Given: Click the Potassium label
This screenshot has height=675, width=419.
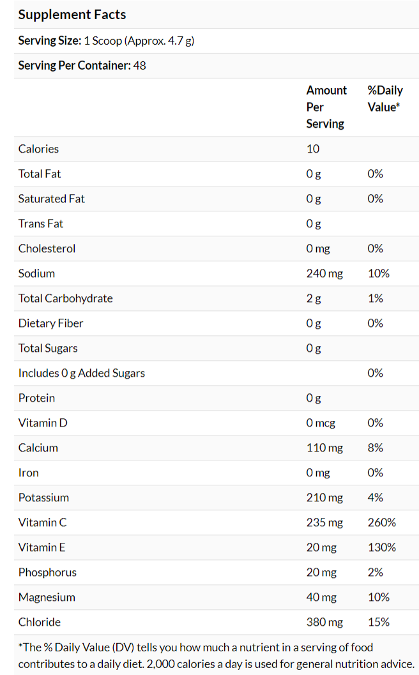Looking at the screenshot, I should coord(43,497).
